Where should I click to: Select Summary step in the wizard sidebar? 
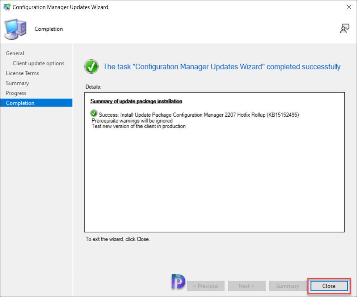point(17,83)
